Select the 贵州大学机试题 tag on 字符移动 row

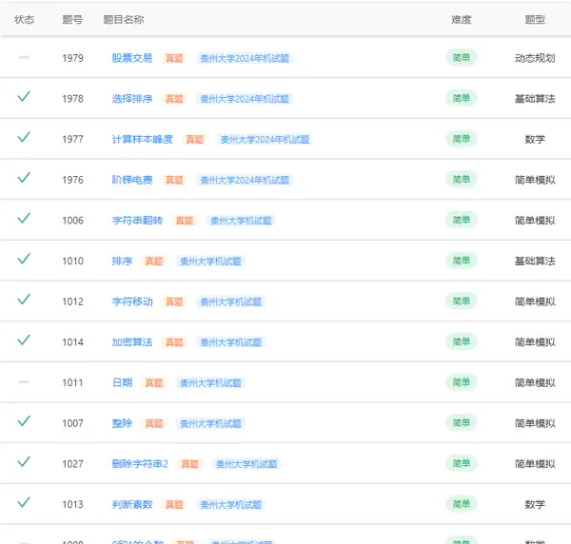229,302
